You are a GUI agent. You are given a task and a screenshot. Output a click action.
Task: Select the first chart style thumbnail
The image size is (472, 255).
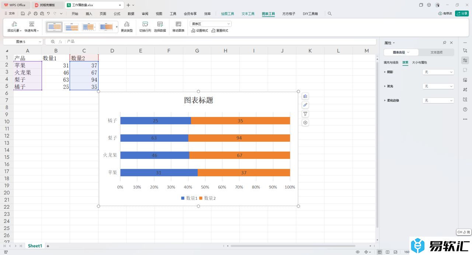point(54,27)
